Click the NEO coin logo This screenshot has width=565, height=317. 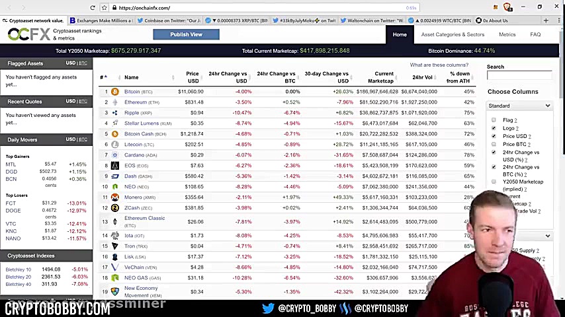coord(115,187)
